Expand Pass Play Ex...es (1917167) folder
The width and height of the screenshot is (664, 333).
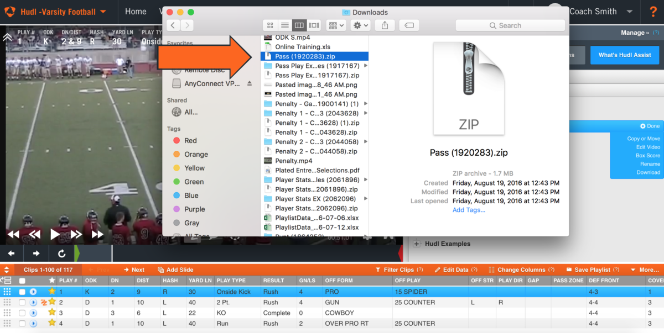(366, 66)
